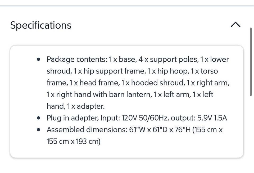Screen dimensions: 254x173
Task: Click the 'Package contents' text line
Action: click(138, 60)
